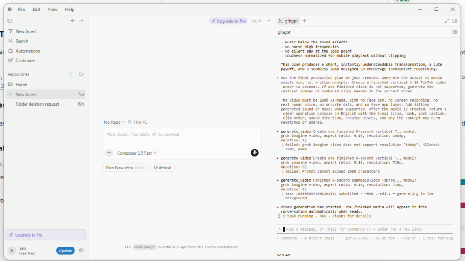The image size is (465, 261).
Task: Select the This PC location
Action: [137, 122]
